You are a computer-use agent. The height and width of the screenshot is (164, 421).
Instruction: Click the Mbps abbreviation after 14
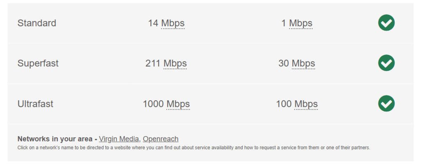pyautogui.click(x=173, y=23)
